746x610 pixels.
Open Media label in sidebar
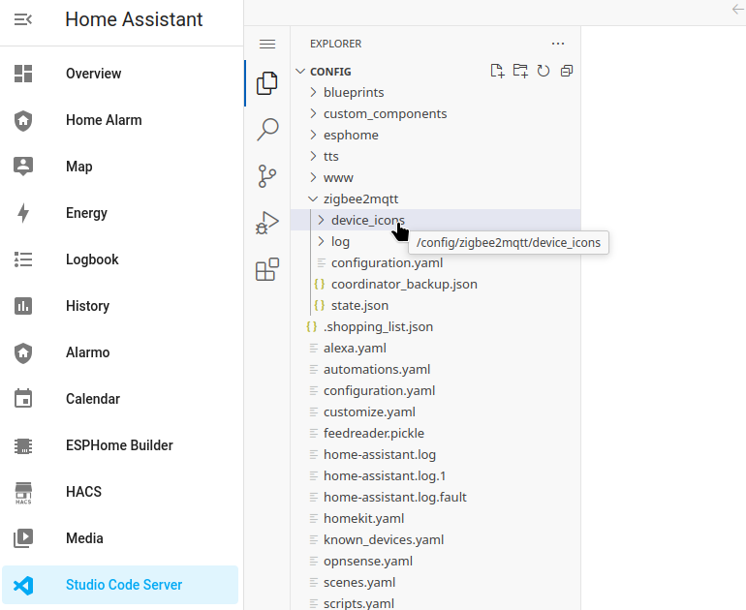click(x=84, y=538)
